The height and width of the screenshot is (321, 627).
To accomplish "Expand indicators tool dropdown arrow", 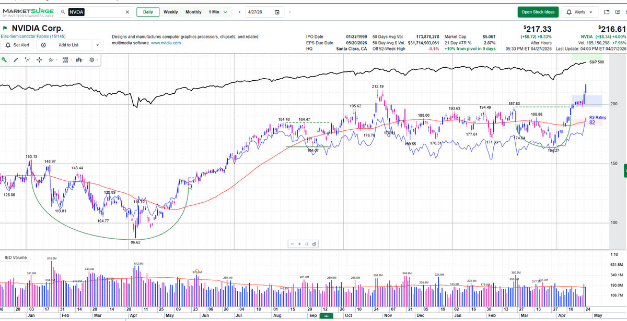I will pyautogui.click(x=56, y=60).
